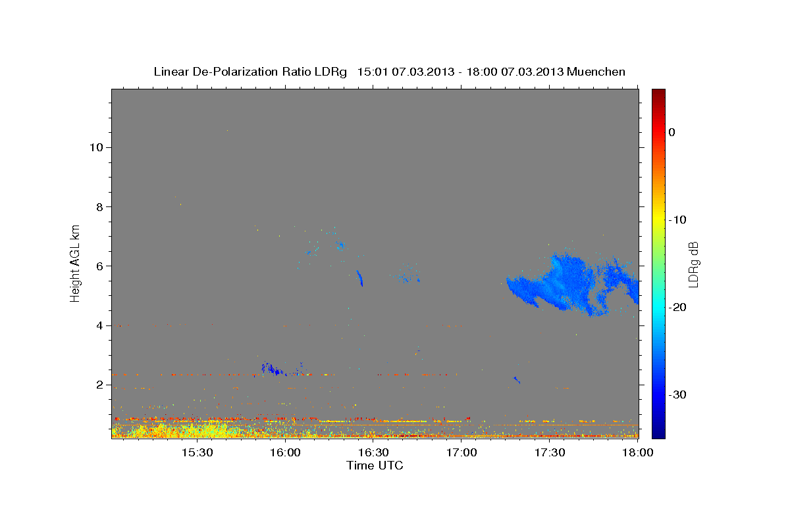The image size is (790, 526).
Task: Click the dark blue bottom of the colorbar
Action: (x=658, y=431)
